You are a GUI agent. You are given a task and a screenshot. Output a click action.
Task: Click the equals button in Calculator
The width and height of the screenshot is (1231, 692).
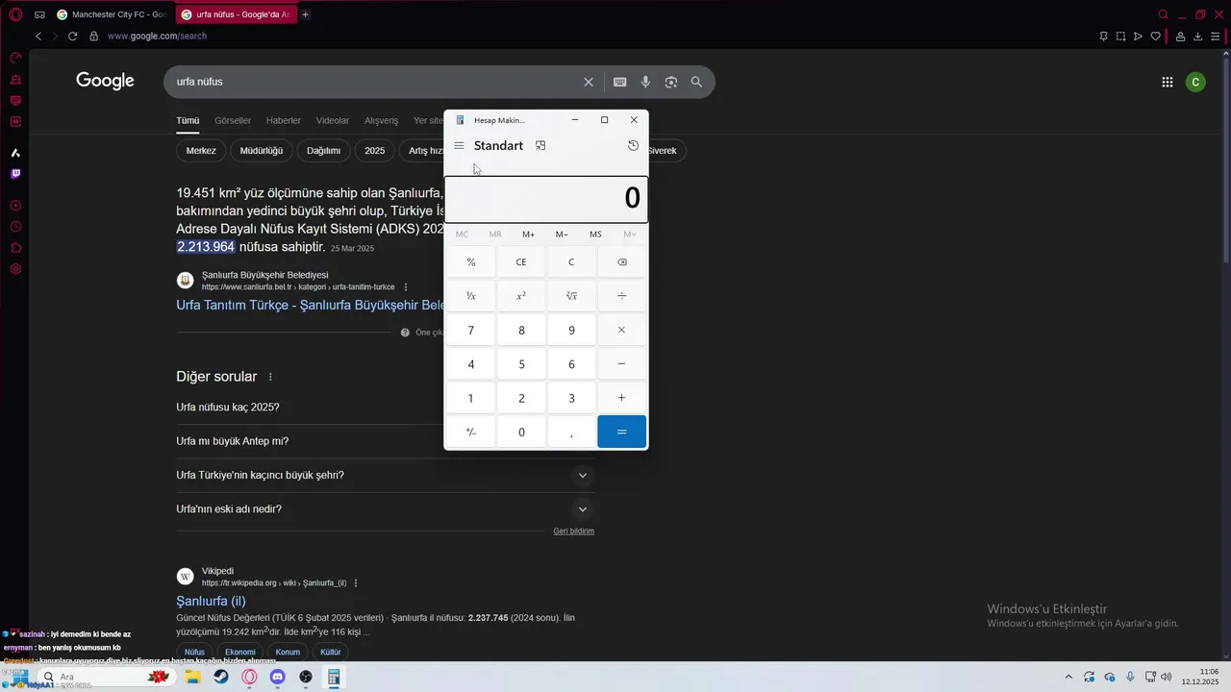click(x=621, y=432)
